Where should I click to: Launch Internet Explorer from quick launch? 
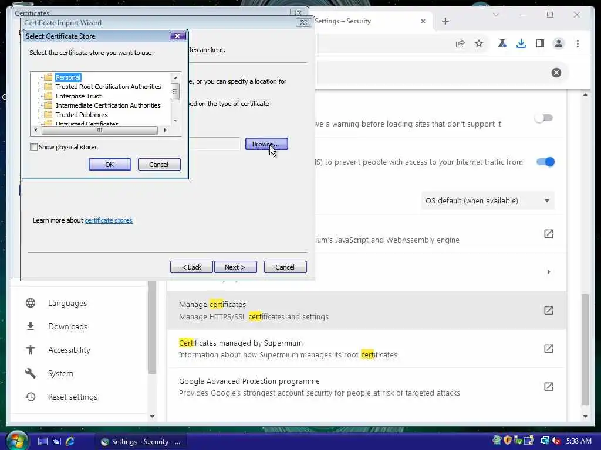point(70,442)
